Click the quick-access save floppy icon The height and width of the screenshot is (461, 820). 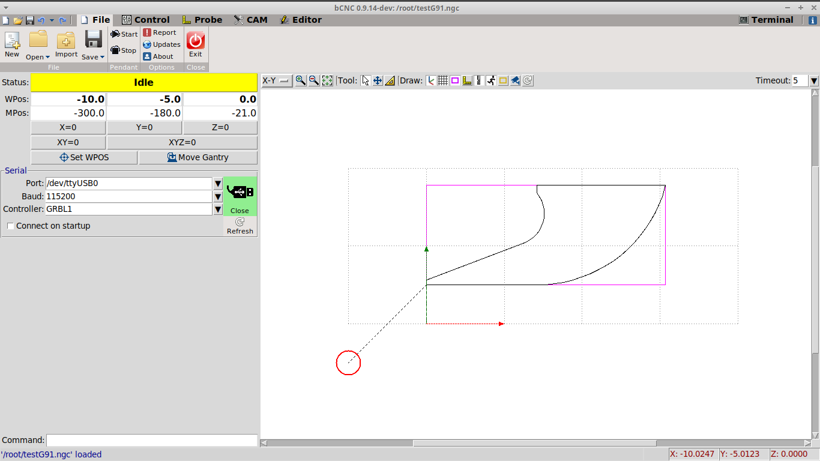point(29,20)
